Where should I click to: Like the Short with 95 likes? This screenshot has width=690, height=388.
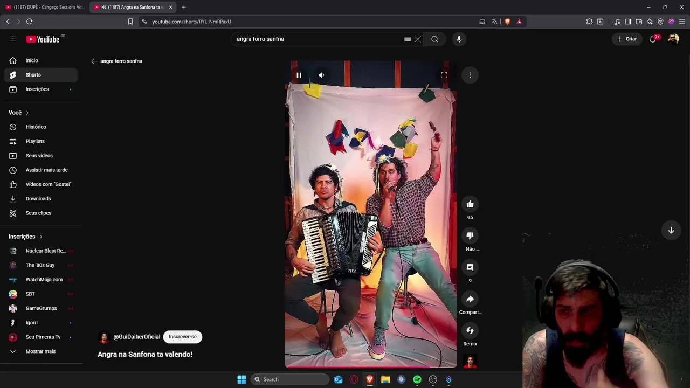470,204
